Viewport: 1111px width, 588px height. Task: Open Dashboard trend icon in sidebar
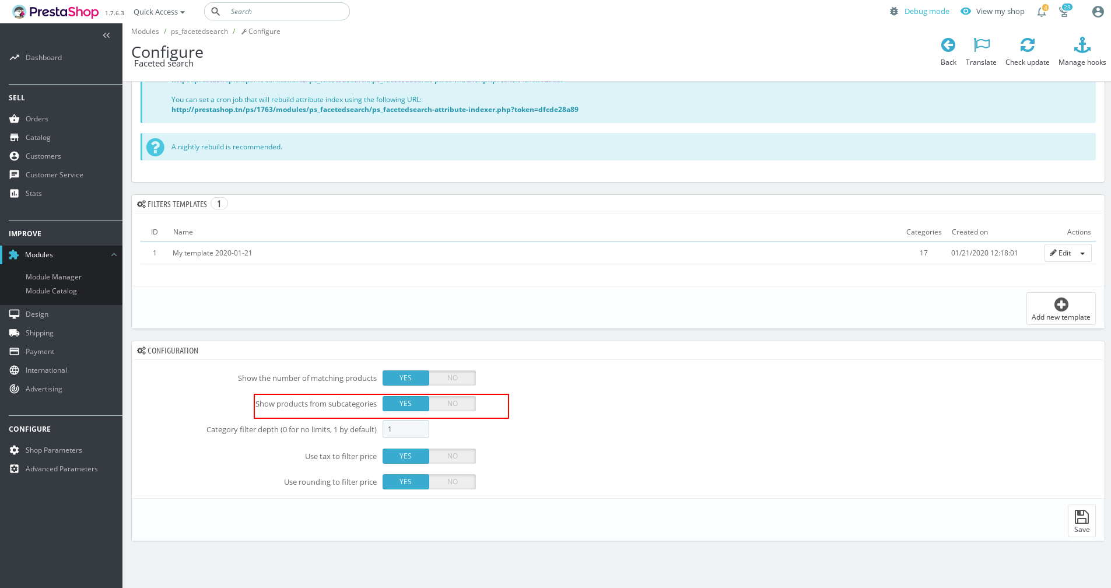15,58
